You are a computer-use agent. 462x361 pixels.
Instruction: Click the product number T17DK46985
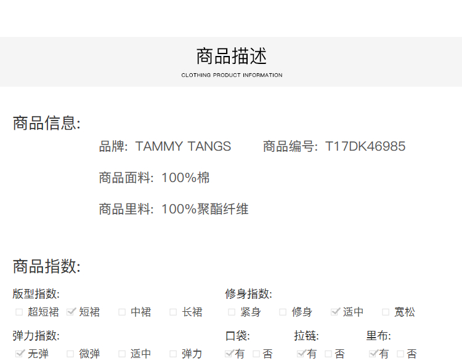tap(365, 146)
